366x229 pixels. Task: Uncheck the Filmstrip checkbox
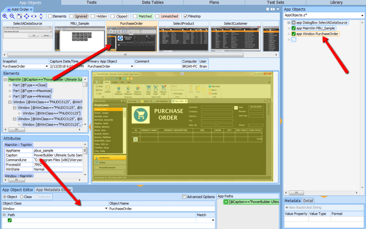coord(186,16)
